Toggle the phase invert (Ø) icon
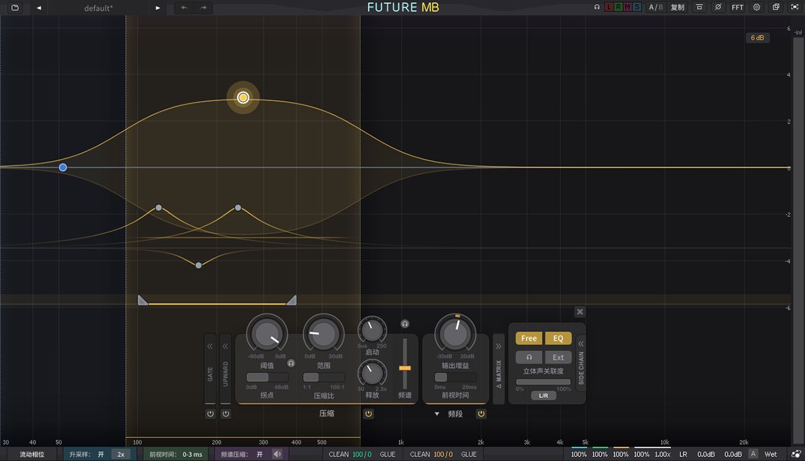 (x=718, y=7)
